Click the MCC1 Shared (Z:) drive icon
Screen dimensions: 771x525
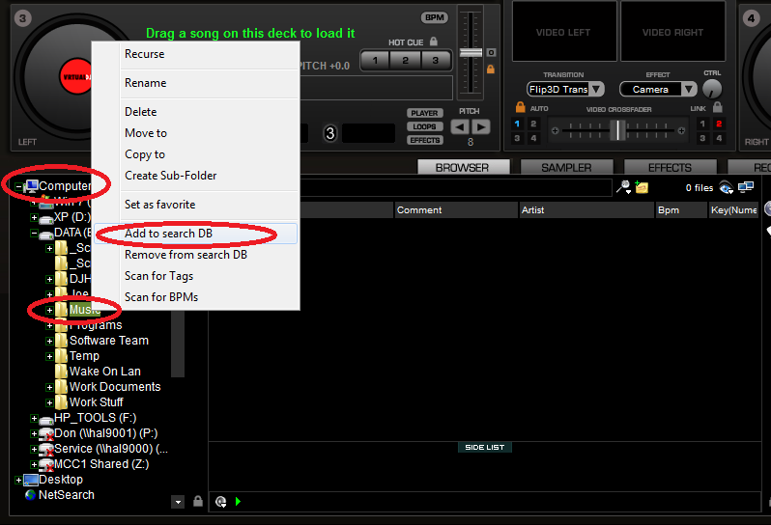click(46, 465)
